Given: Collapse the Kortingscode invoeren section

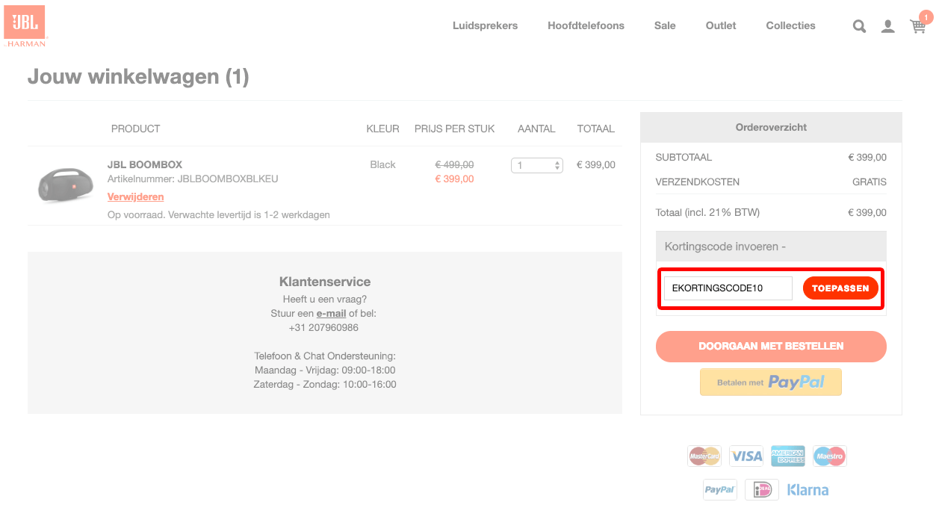Looking at the screenshot, I should click(771, 247).
